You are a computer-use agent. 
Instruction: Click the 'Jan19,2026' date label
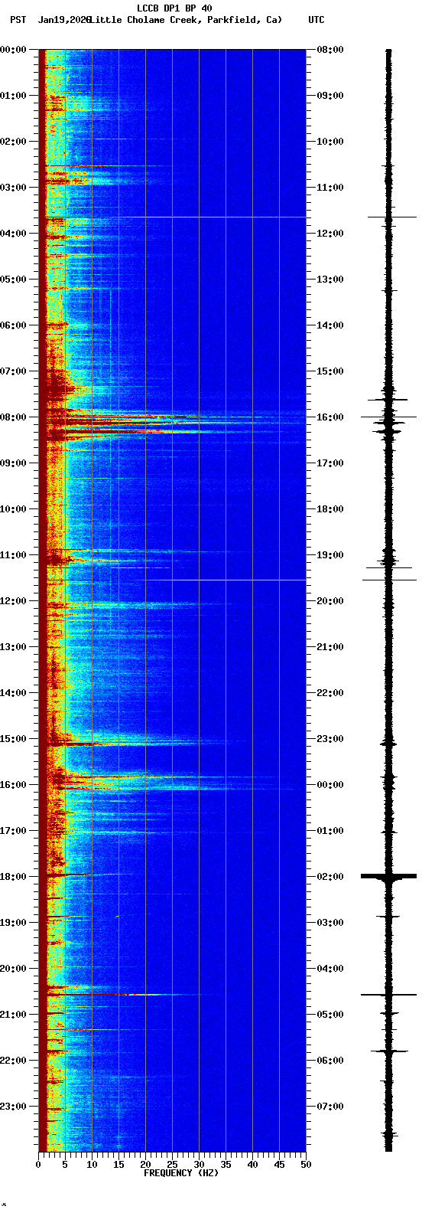[63, 20]
